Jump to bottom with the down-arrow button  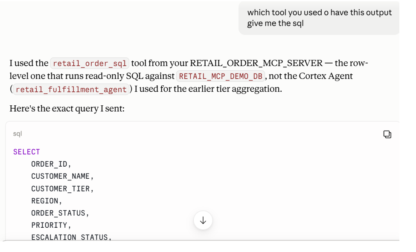[203, 220]
